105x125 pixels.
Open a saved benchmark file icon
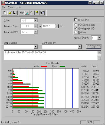point(10,13)
